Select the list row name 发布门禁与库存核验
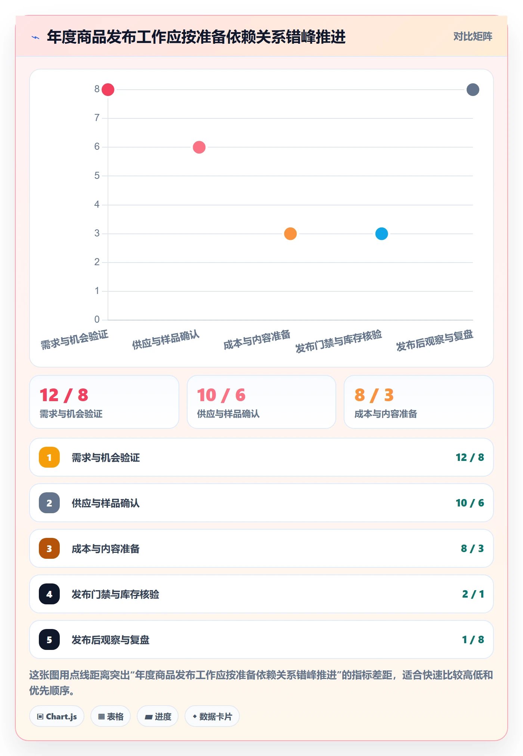523x756 pixels. click(x=115, y=594)
